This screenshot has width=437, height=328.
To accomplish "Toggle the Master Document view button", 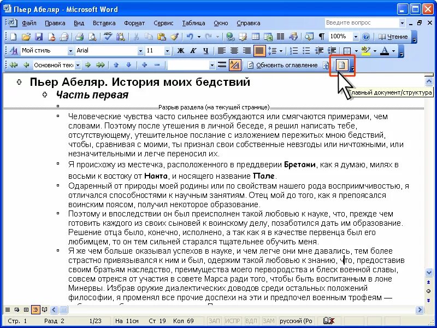I will pyautogui.click(x=342, y=65).
